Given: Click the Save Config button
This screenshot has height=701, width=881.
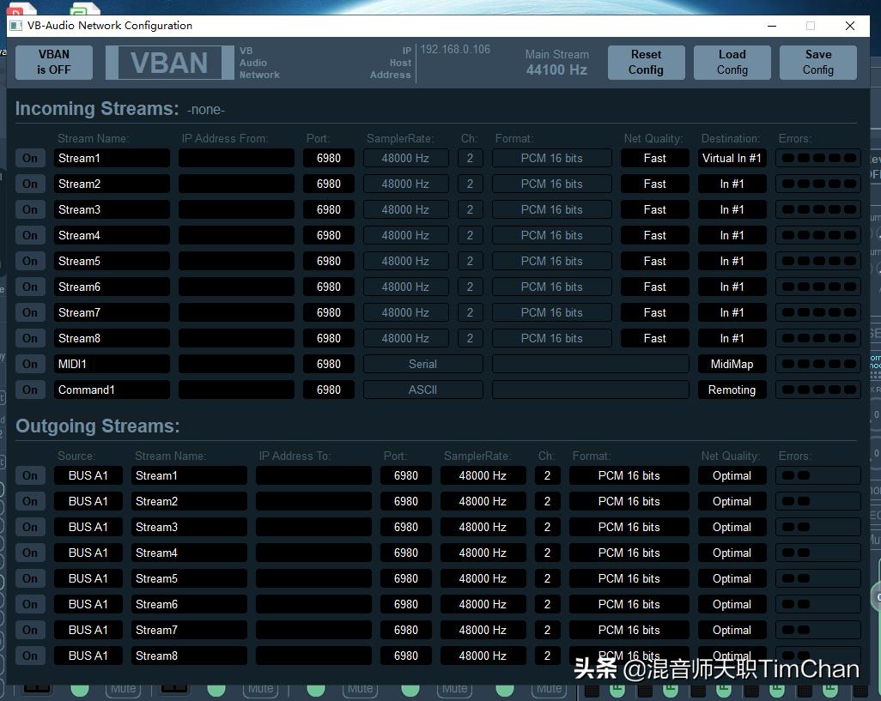Looking at the screenshot, I should tap(818, 63).
